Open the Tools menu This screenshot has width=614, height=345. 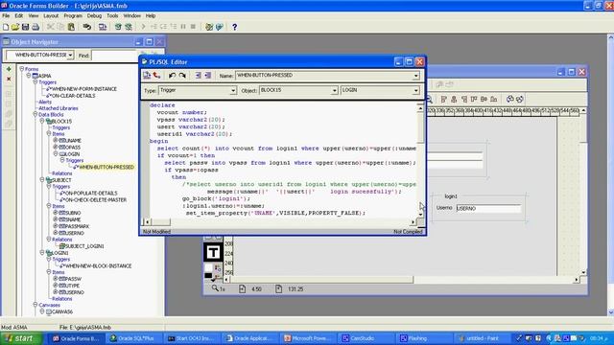tap(112, 15)
